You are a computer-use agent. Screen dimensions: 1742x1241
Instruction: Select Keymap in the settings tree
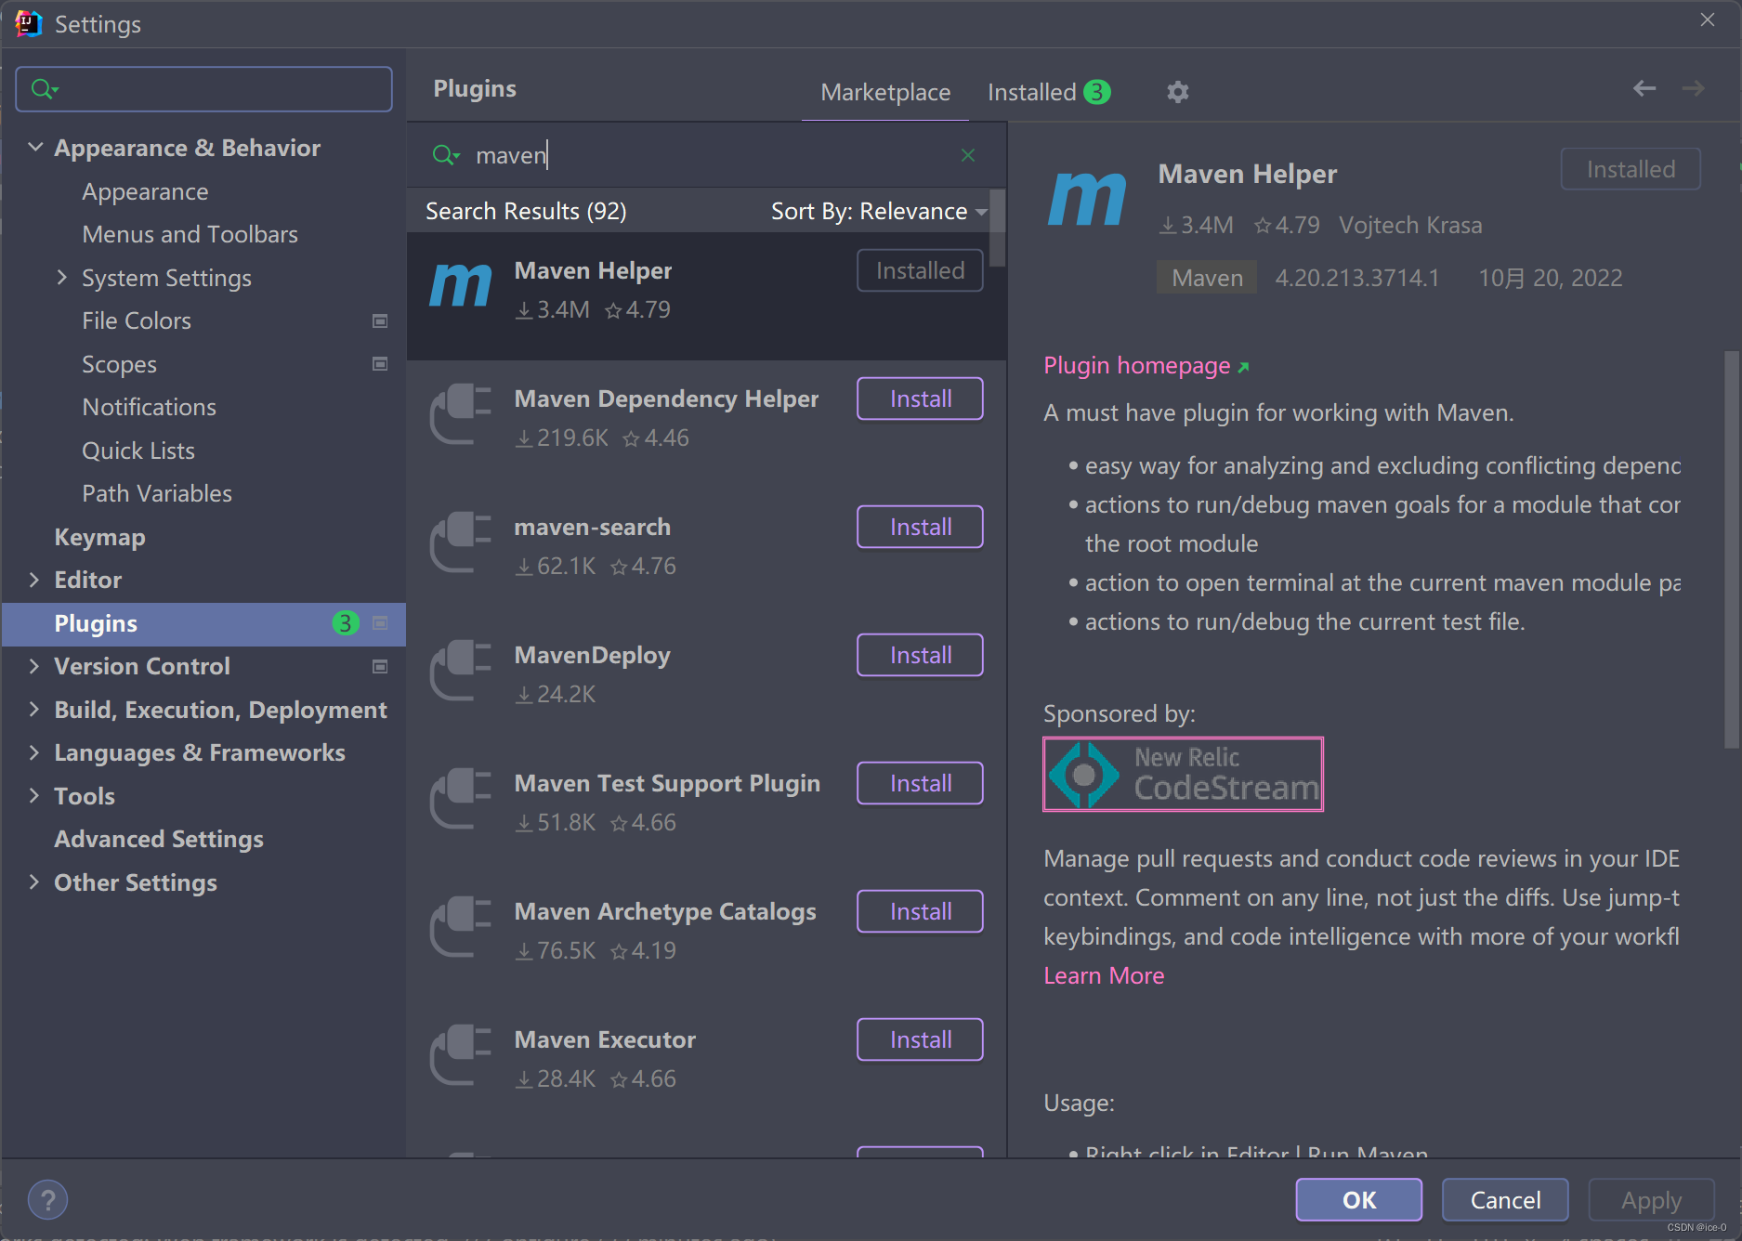pos(99,537)
